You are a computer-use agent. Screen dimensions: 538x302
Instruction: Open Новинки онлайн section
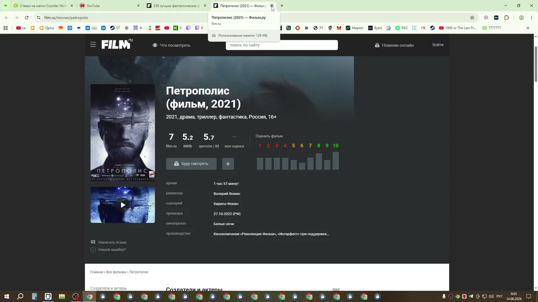click(x=394, y=45)
